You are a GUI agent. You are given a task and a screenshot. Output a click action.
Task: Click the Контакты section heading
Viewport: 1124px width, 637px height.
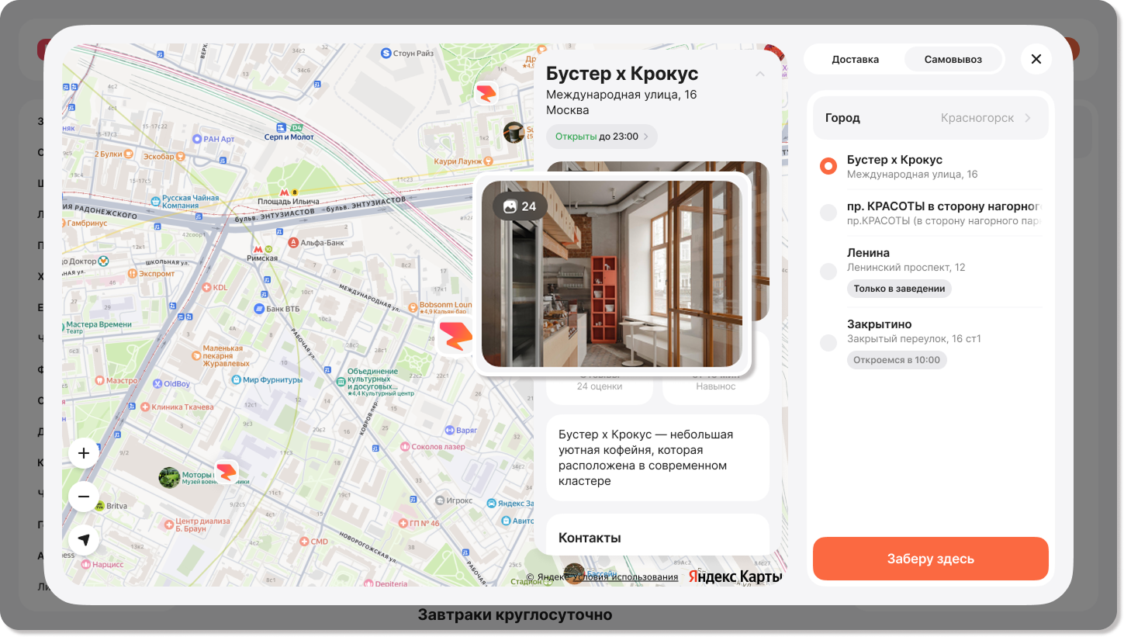click(590, 538)
